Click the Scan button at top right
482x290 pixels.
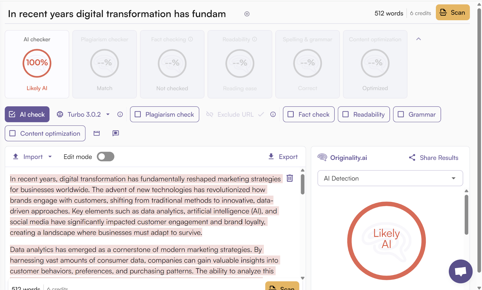pyautogui.click(x=452, y=13)
